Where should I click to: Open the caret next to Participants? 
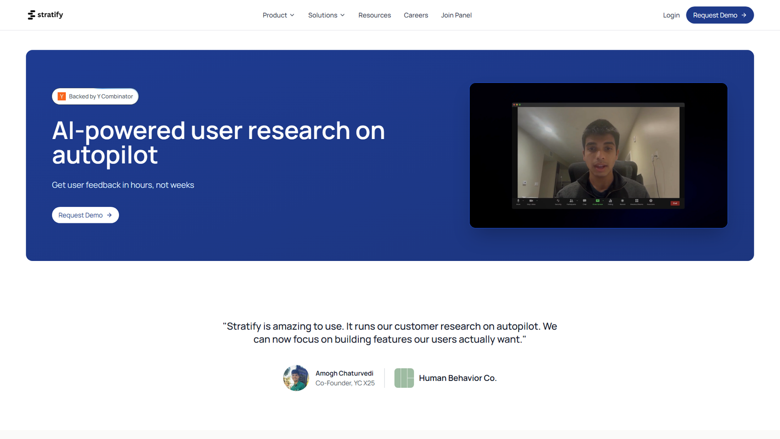(x=577, y=200)
